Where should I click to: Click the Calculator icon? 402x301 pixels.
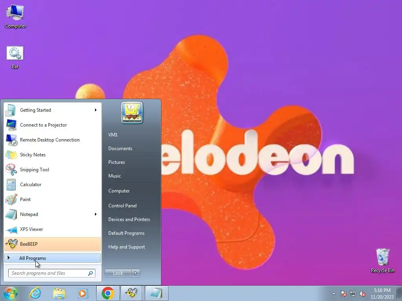11,185
